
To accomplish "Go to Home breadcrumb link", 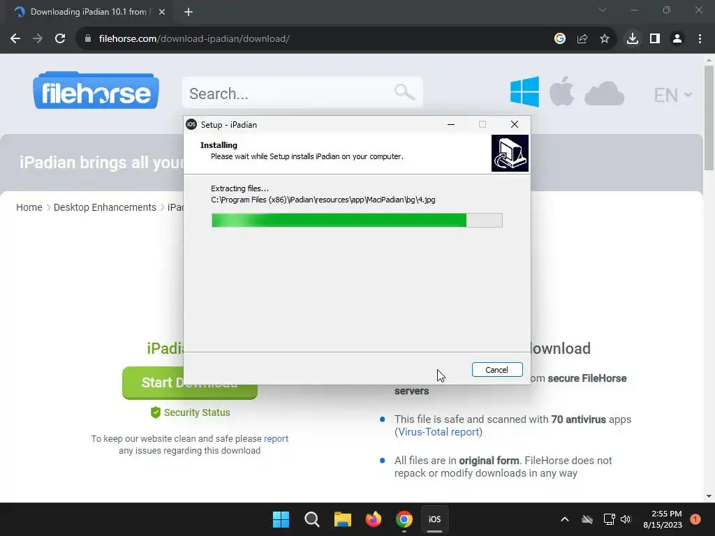I will pos(29,207).
